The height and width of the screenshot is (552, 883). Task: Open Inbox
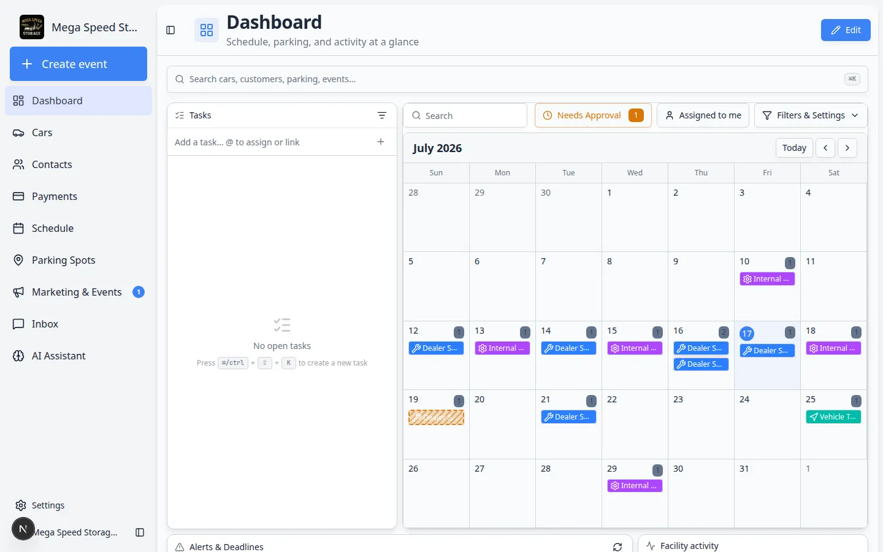[x=78, y=324]
